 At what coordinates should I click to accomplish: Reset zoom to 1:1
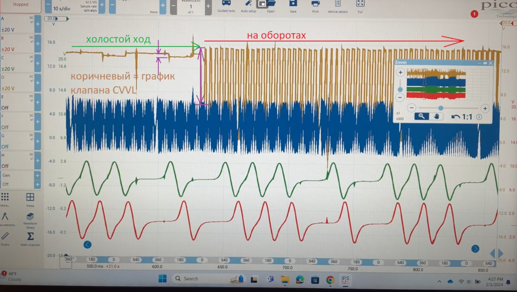click(467, 117)
